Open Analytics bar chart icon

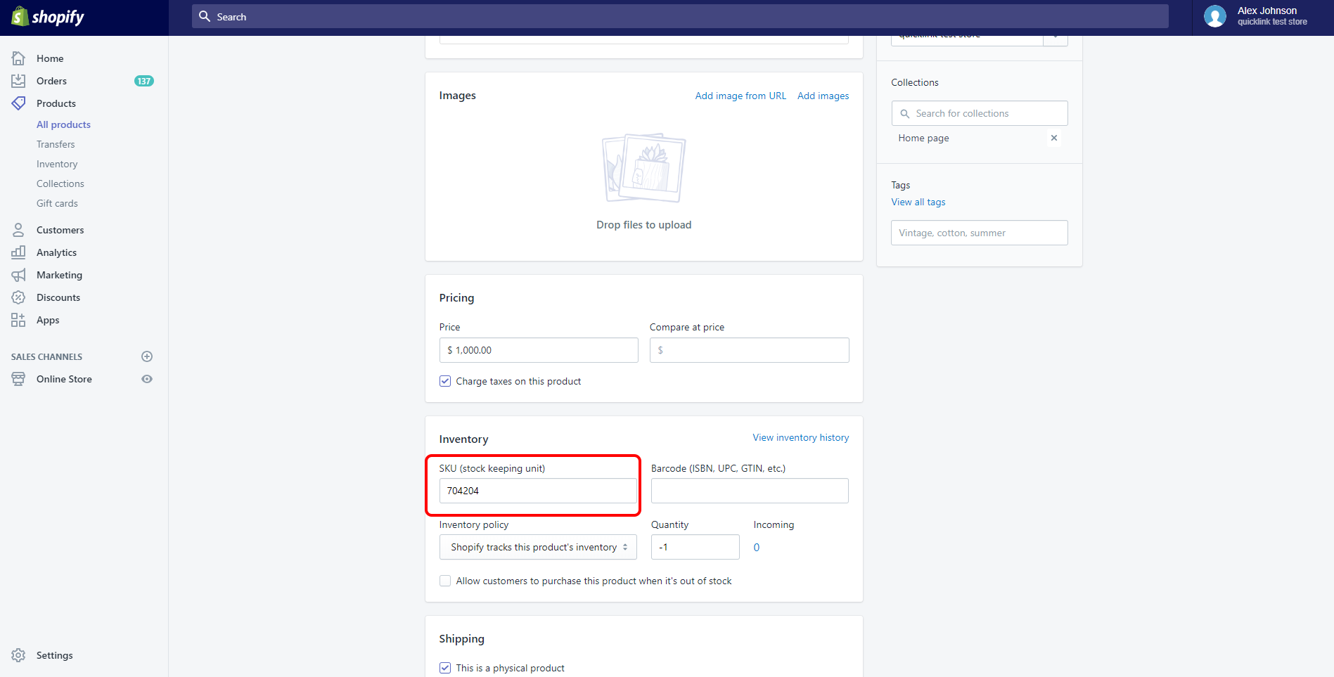[18, 252]
